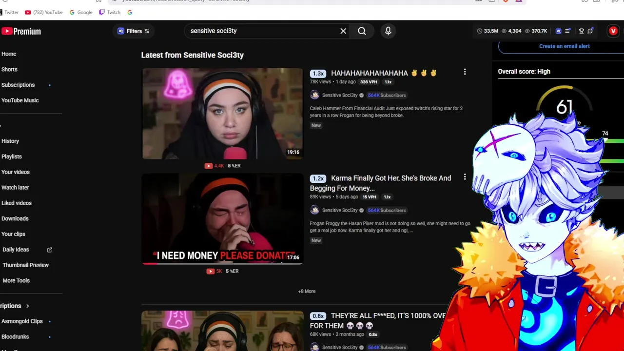This screenshot has width=624, height=351.
Task: Click the eye icon next to 370.7K
Action: tap(527, 31)
